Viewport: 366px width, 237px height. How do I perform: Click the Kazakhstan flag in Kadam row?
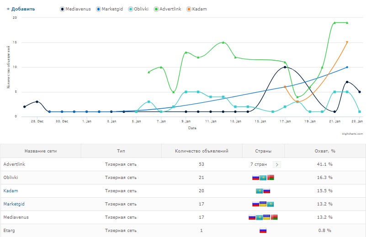pyautogui.click(x=260, y=191)
